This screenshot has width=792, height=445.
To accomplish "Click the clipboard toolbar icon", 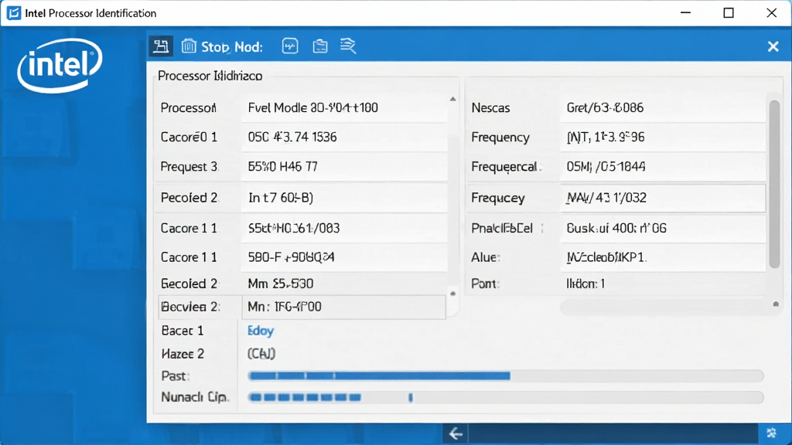I will (319, 46).
